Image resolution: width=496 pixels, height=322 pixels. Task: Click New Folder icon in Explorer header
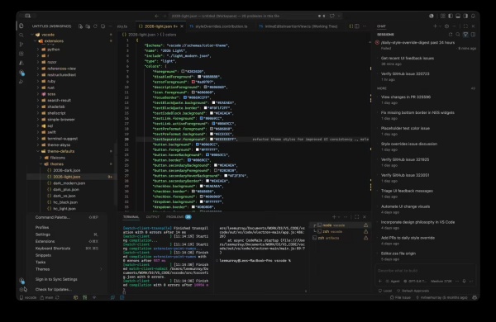88,26
